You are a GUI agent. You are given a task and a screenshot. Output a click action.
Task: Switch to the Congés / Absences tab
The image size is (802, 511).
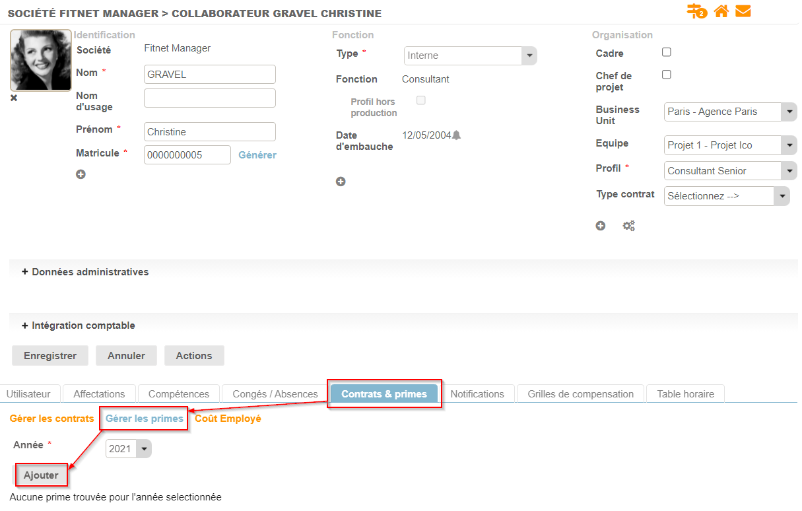275,394
